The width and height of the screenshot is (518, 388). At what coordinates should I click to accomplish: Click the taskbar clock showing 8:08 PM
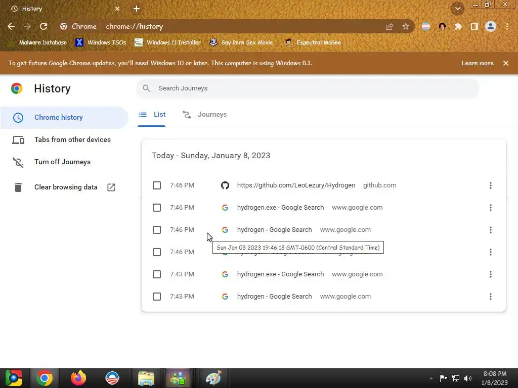pyautogui.click(x=495, y=378)
